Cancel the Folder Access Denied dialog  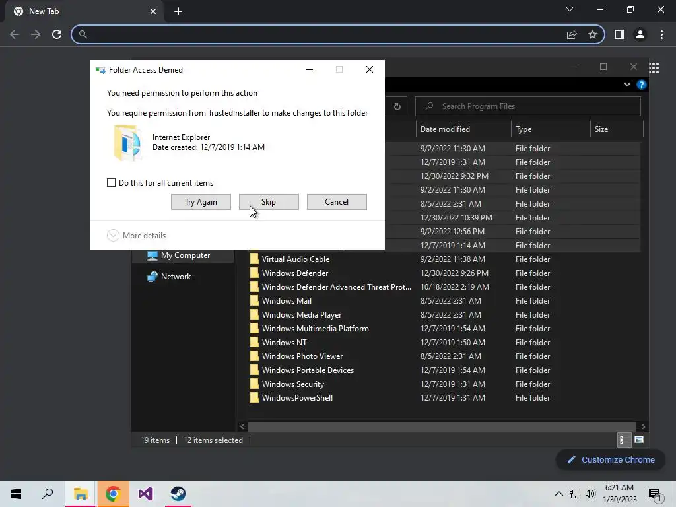click(337, 202)
